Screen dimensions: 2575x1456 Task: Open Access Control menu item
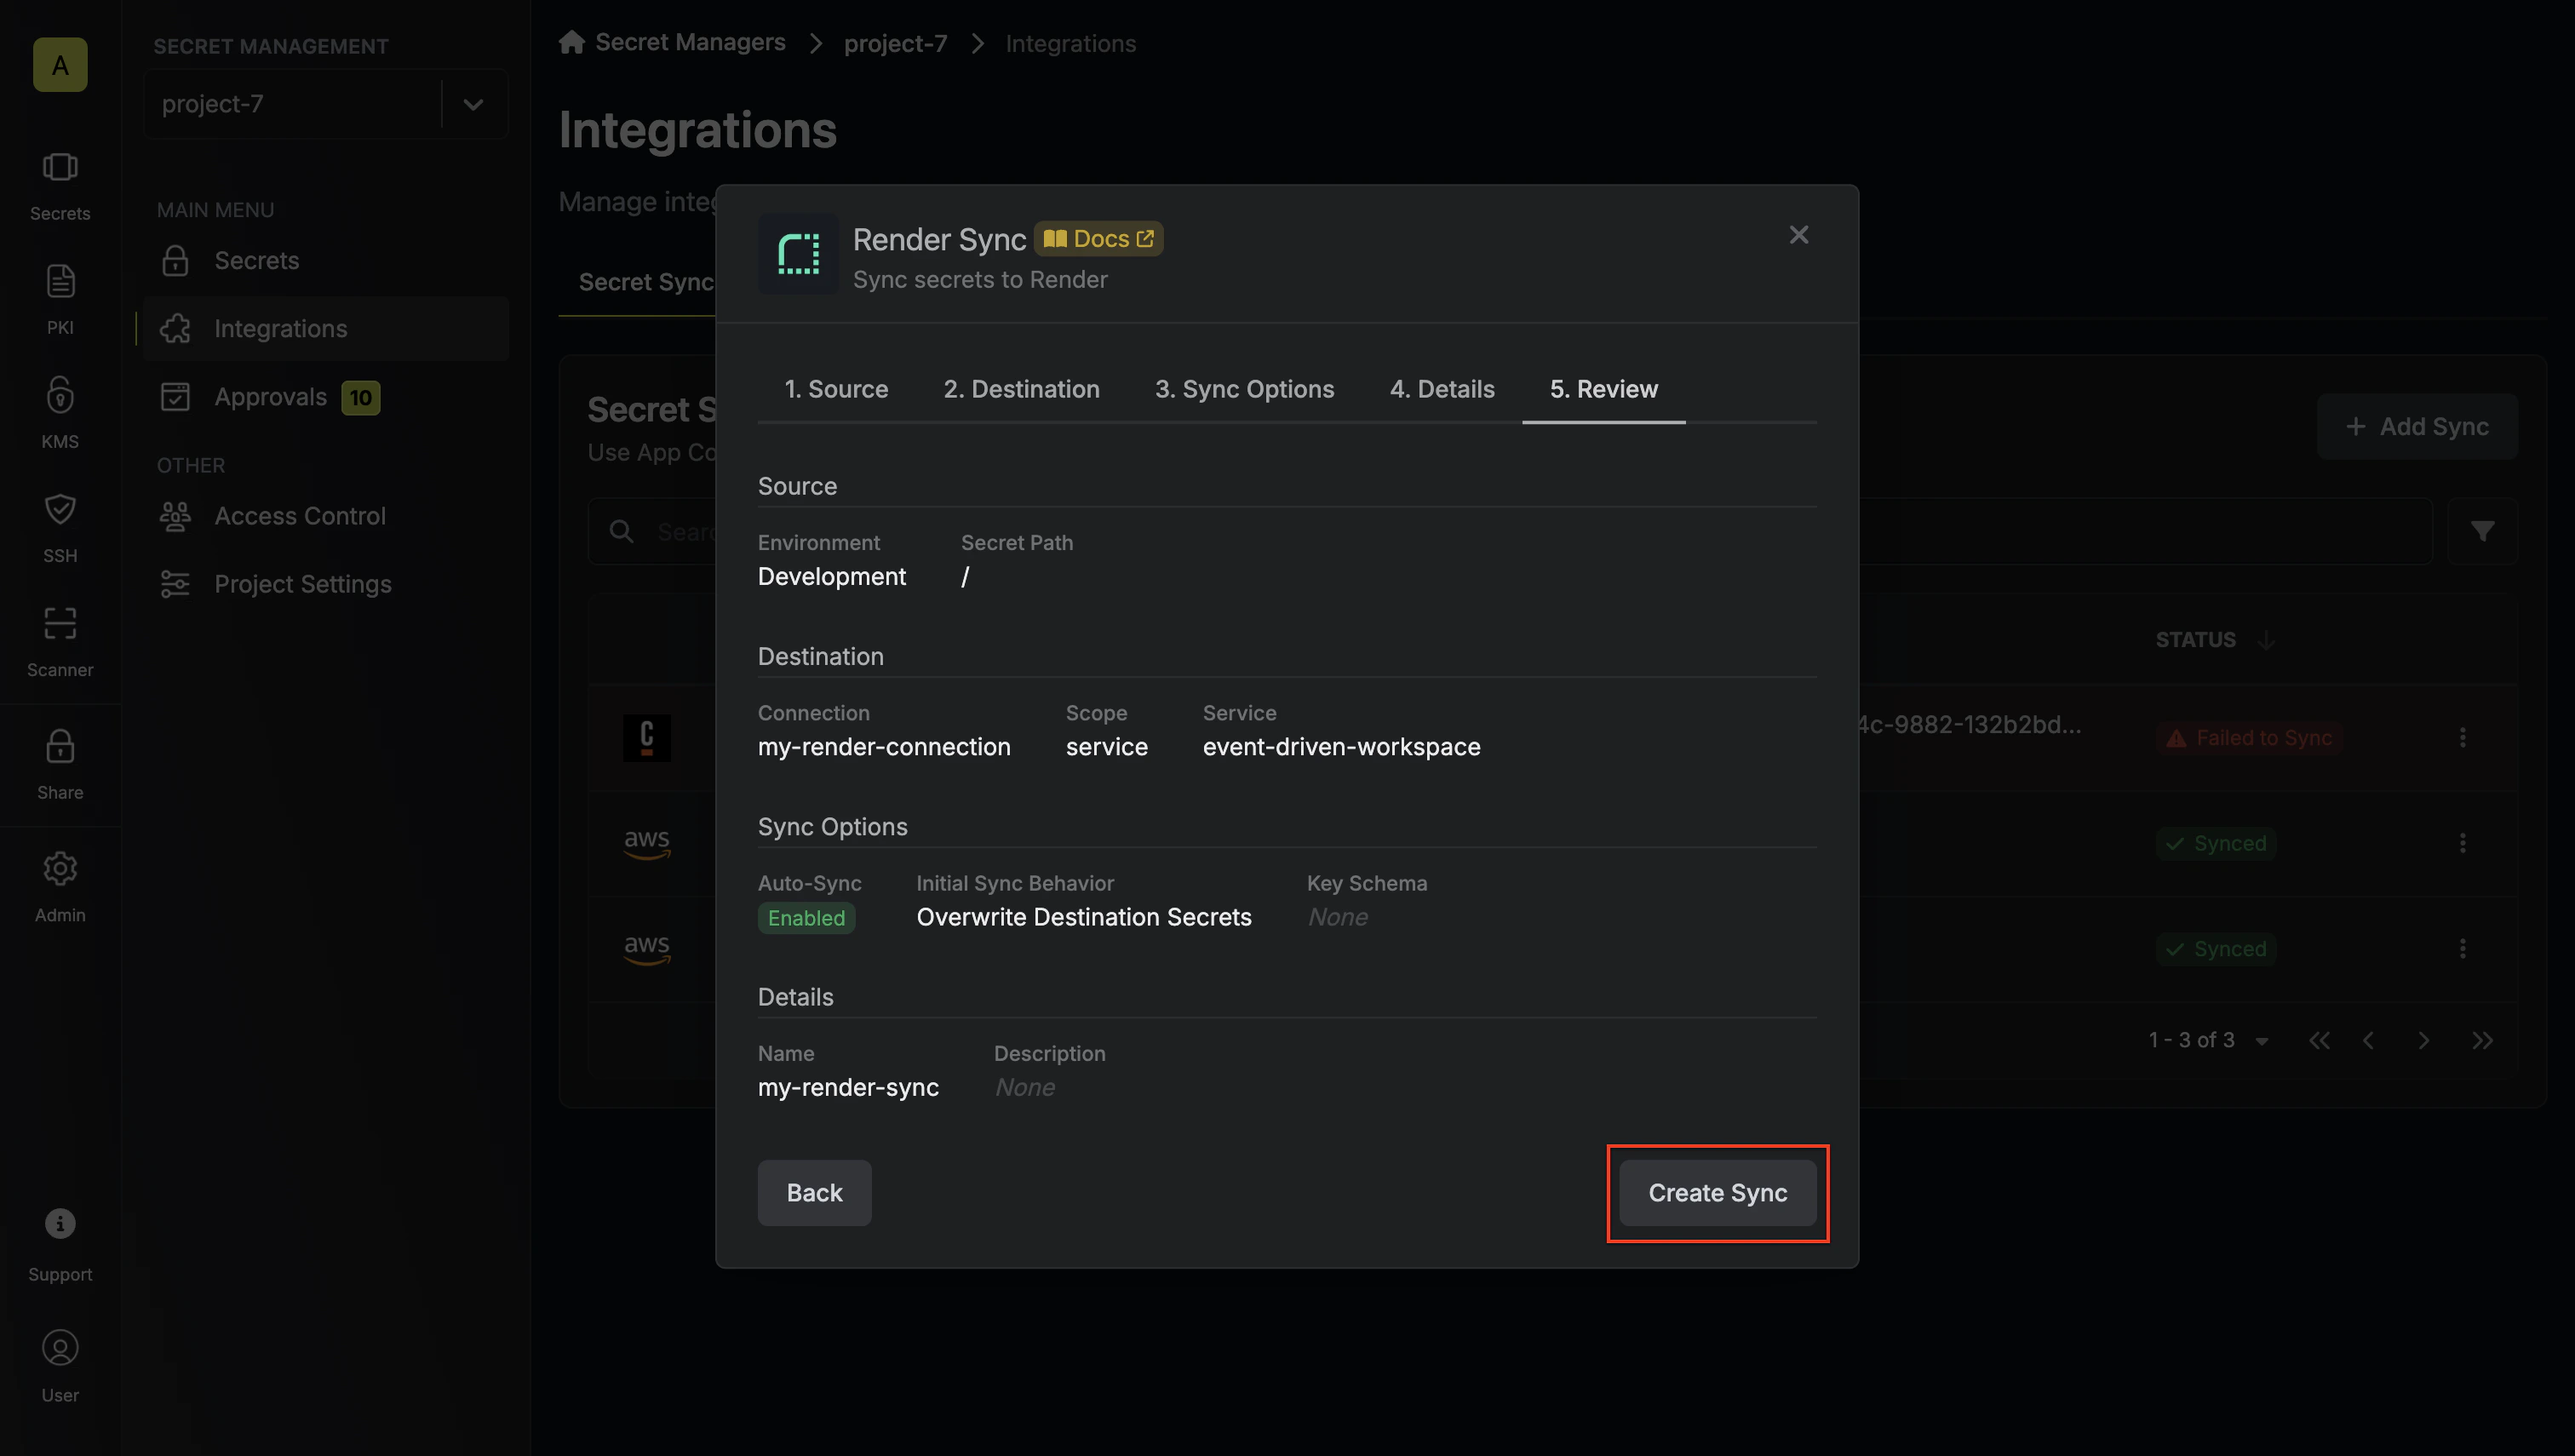tap(326, 516)
